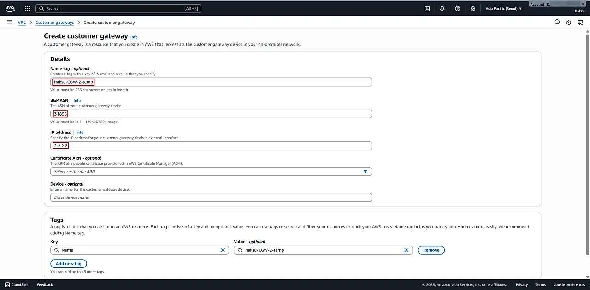Open the notifications bell
The image size is (590, 290).
click(442, 8)
